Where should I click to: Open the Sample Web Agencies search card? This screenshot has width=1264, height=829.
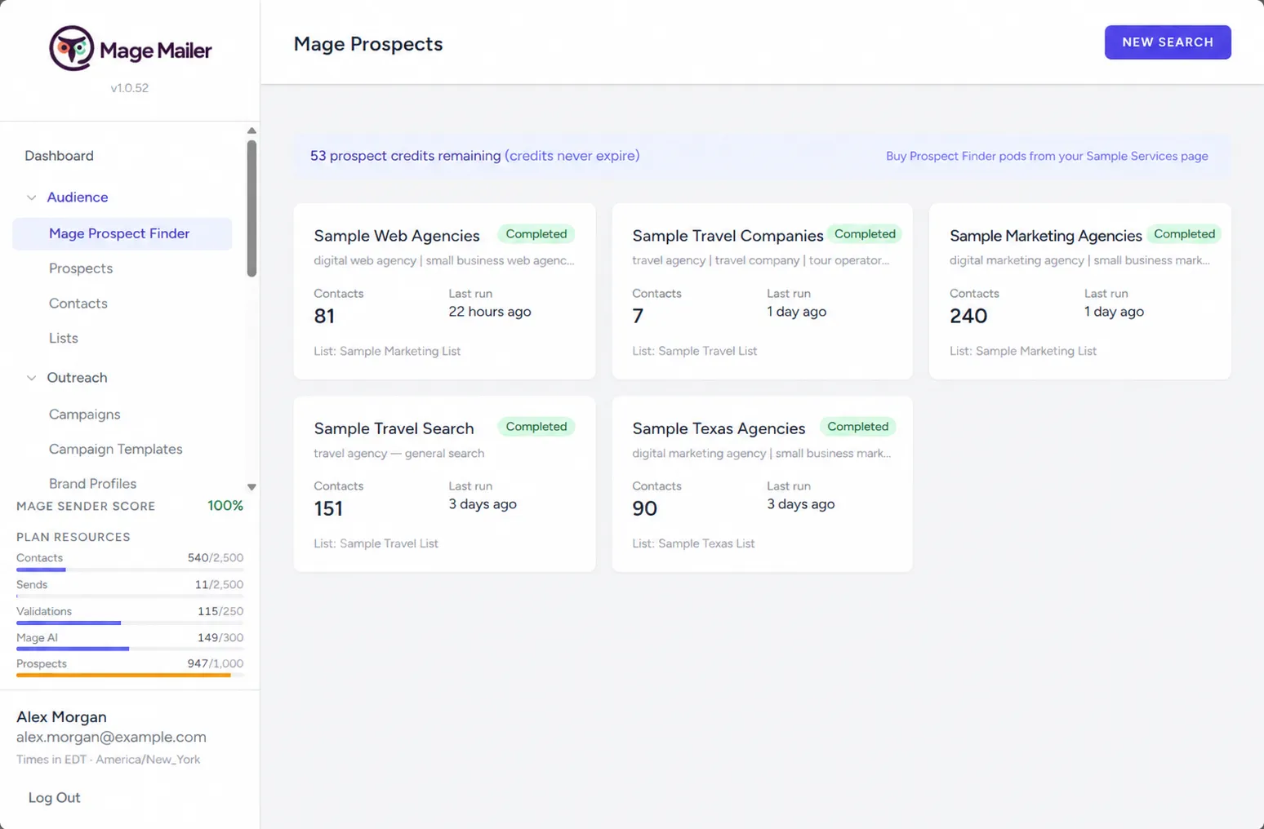pyautogui.click(x=444, y=291)
